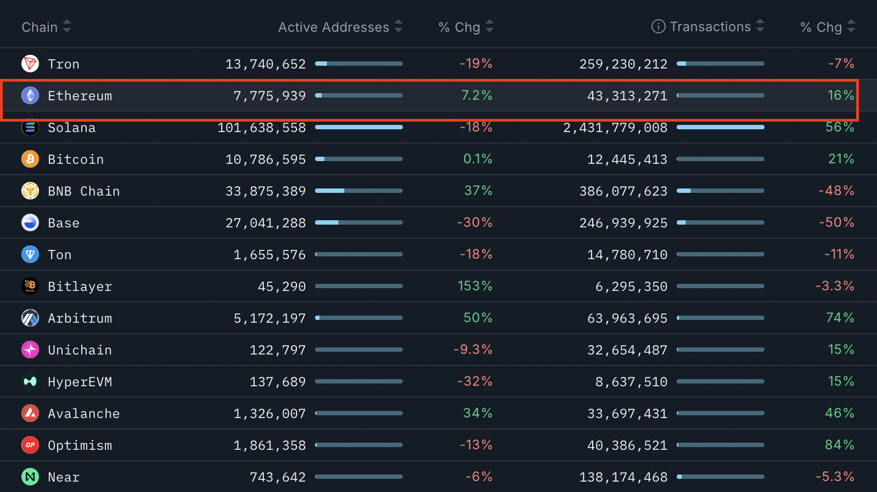
Task: Click the Ethereum diamond logo icon
Action: tap(30, 96)
